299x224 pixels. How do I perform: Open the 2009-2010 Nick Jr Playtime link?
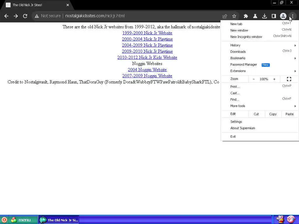click(147, 51)
